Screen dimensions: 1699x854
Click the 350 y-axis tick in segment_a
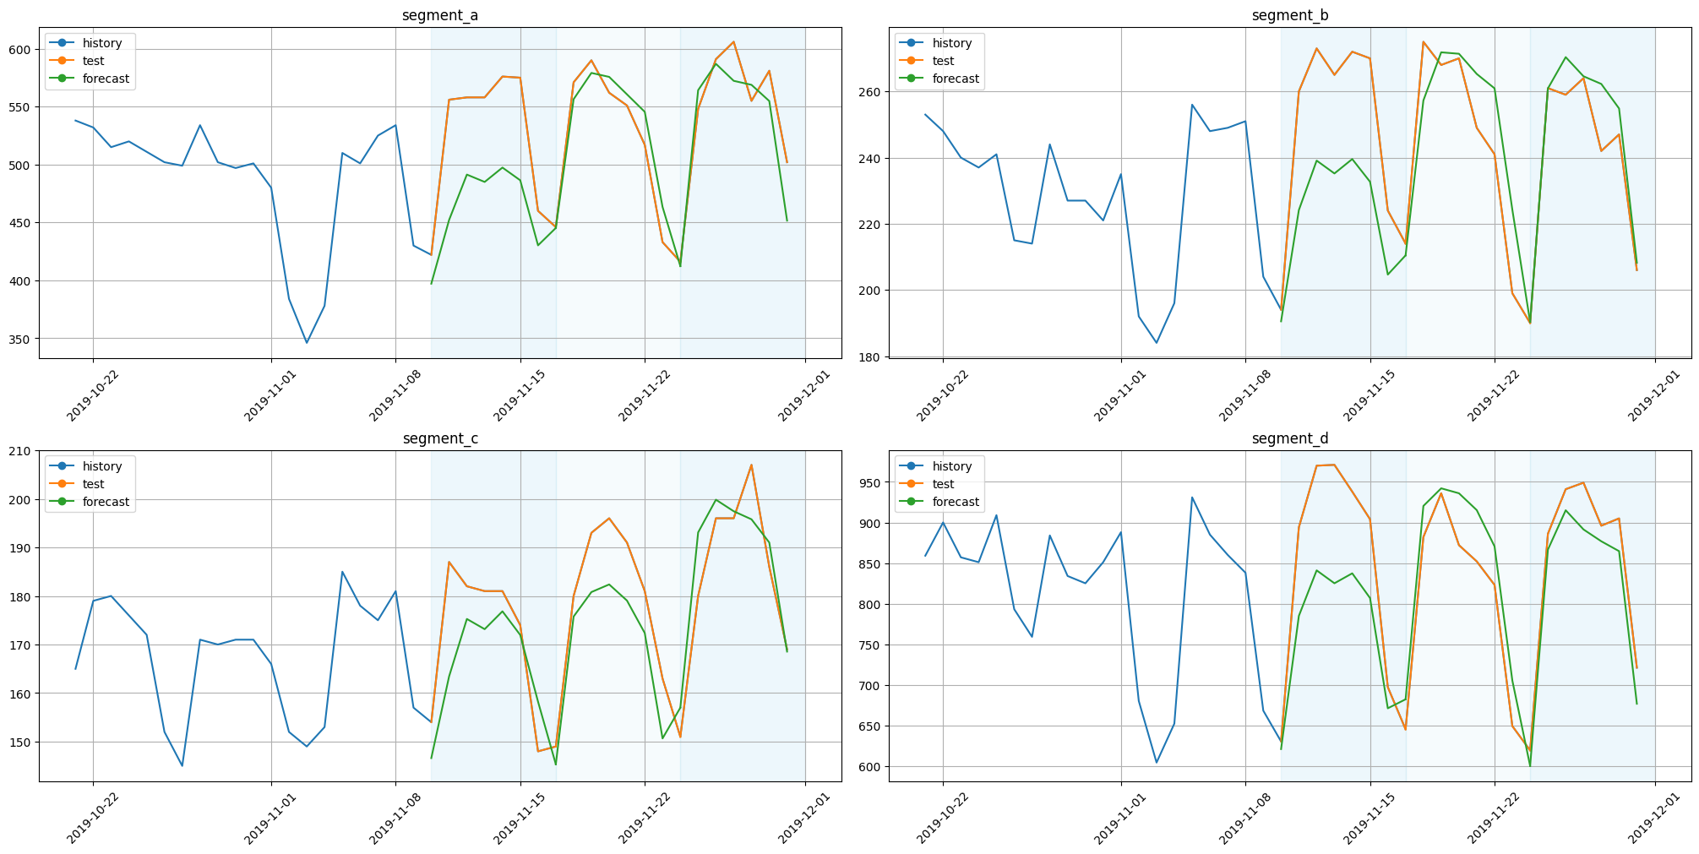click(x=21, y=339)
